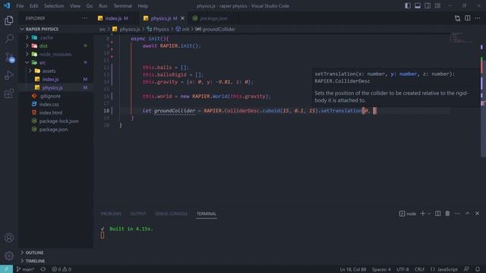Open the PROBLEMS panel tab
The width and height of the screenshot is (486, 273).
click(111, 214)
